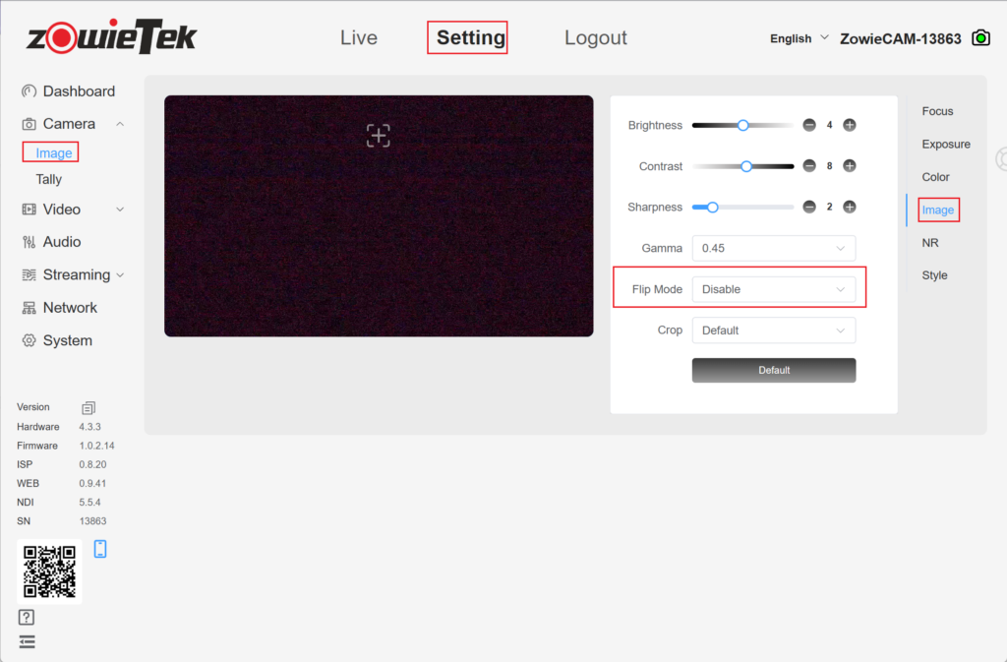Image resolution: width=1007 pixels, height=662 pixels.
Task: Click the Contrast slider handle
Action: (746, 166)
